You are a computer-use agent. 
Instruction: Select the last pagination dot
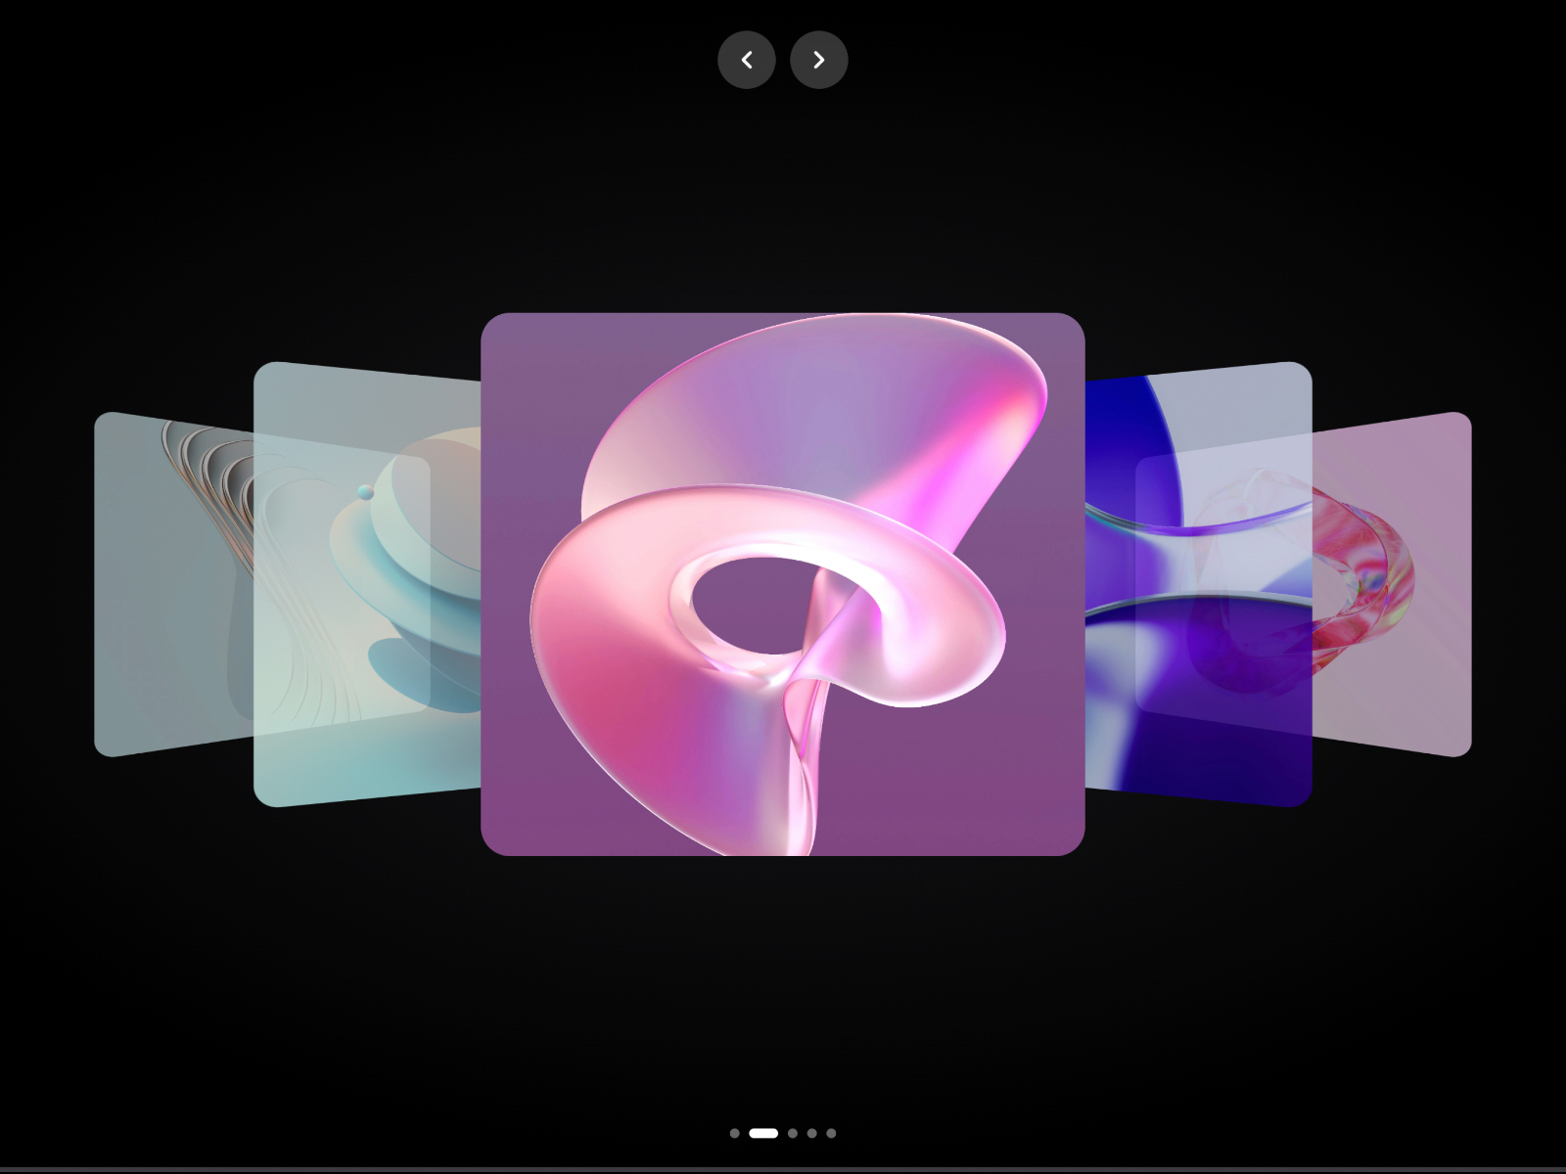[x=831, y=1133]
